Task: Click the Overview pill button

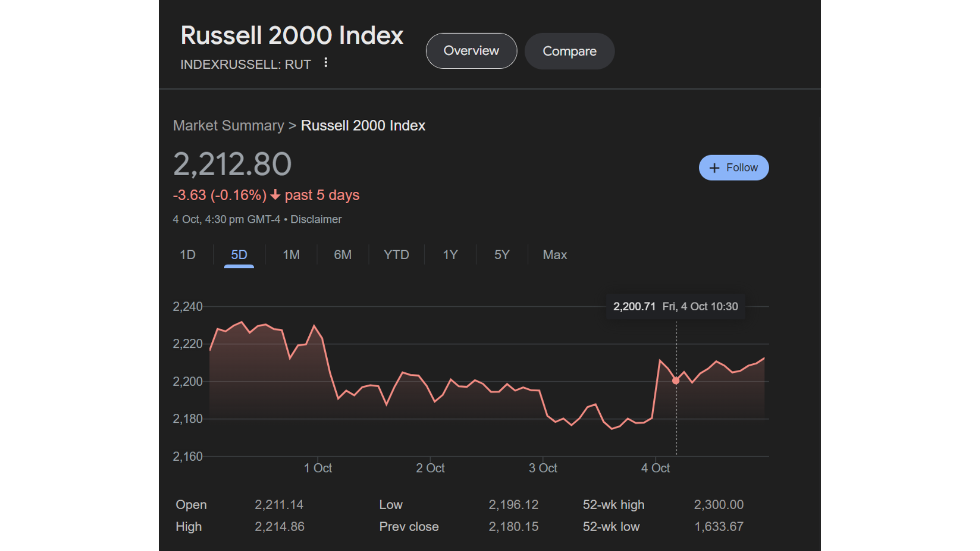Action: [471, 51]
